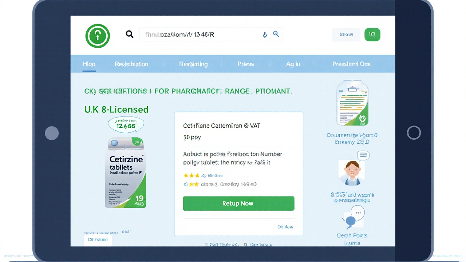This screenshot has height=262, width=466.
Task: Switch to the Ag in tab
Action: point(293,64)
